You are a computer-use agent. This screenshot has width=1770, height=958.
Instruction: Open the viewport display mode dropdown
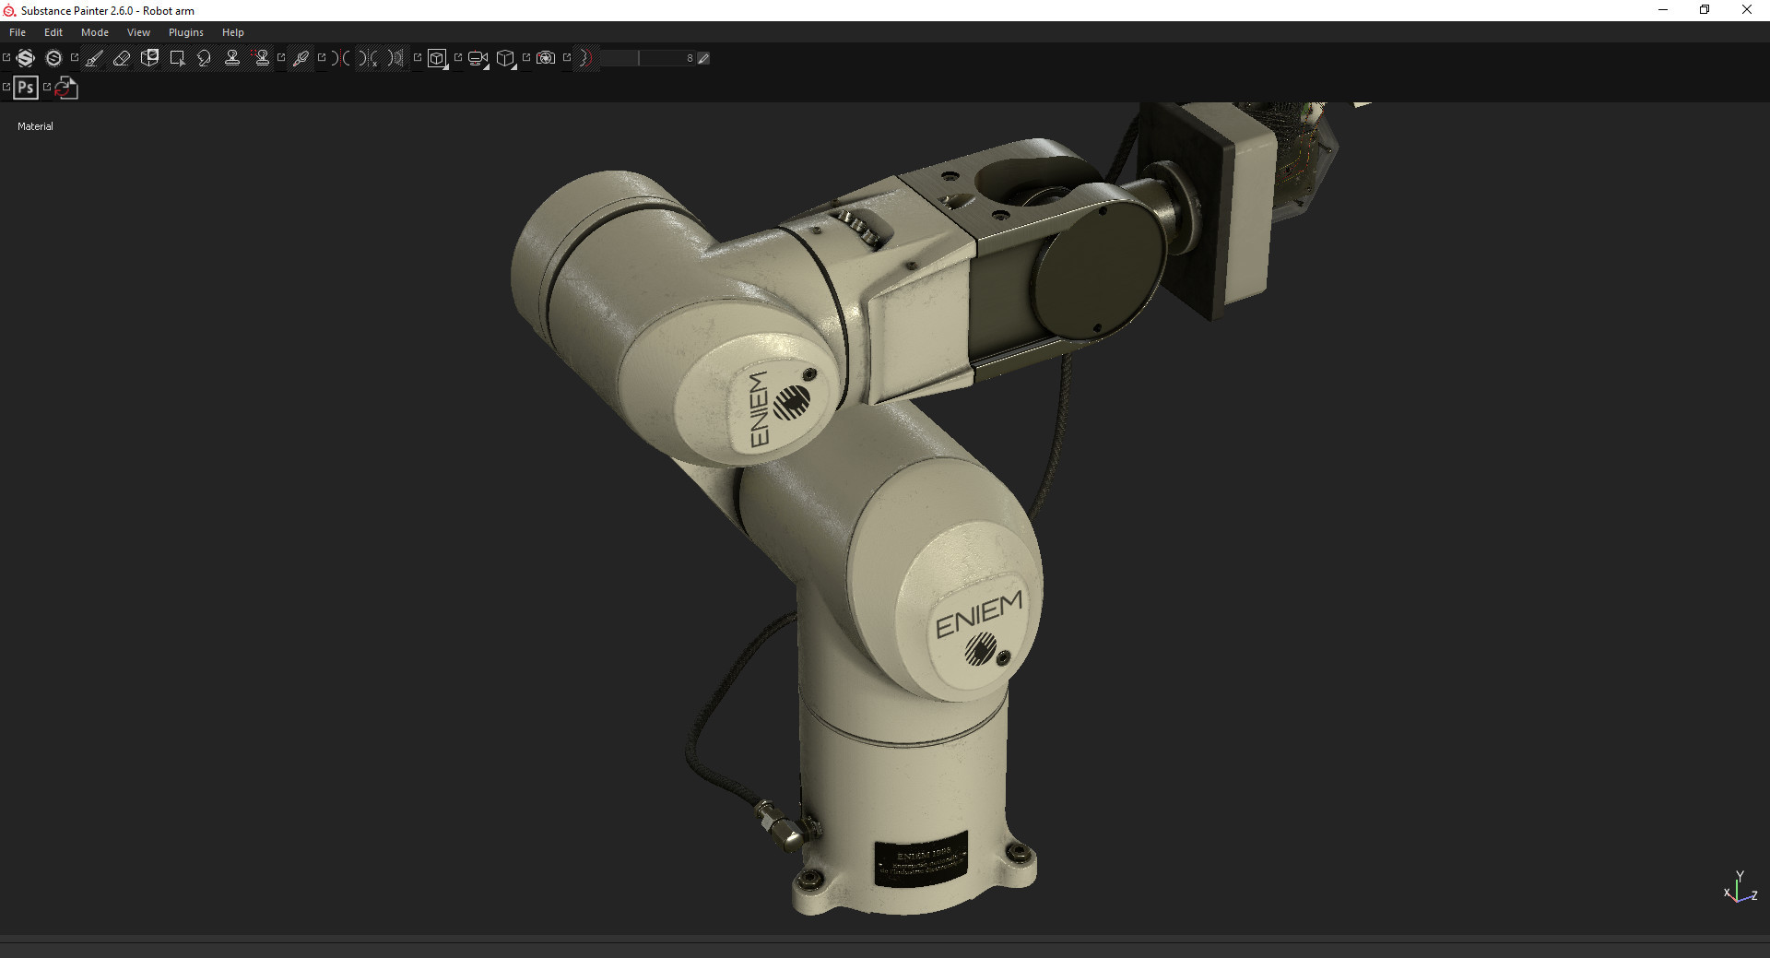click(506, 58)
